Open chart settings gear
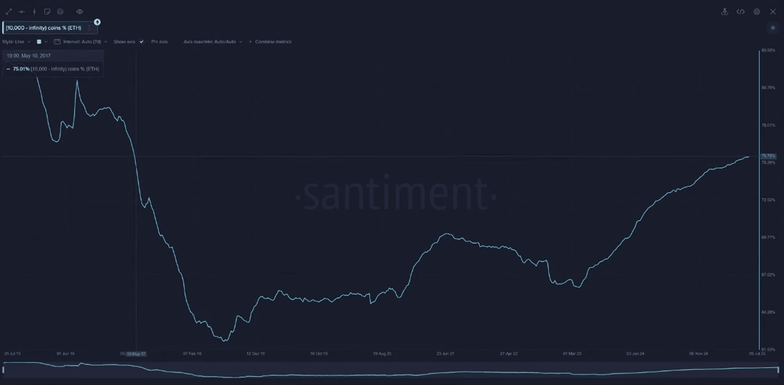 pos(756,12)
